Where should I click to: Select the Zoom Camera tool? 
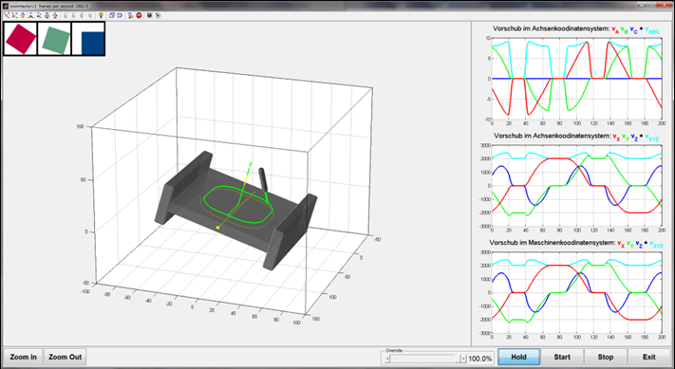click(47, 15)
